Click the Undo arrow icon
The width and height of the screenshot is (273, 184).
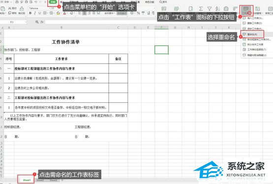point(36,2)
